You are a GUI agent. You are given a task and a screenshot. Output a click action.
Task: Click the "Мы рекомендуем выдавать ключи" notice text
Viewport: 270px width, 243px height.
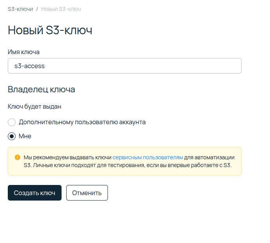click(67, 157)
